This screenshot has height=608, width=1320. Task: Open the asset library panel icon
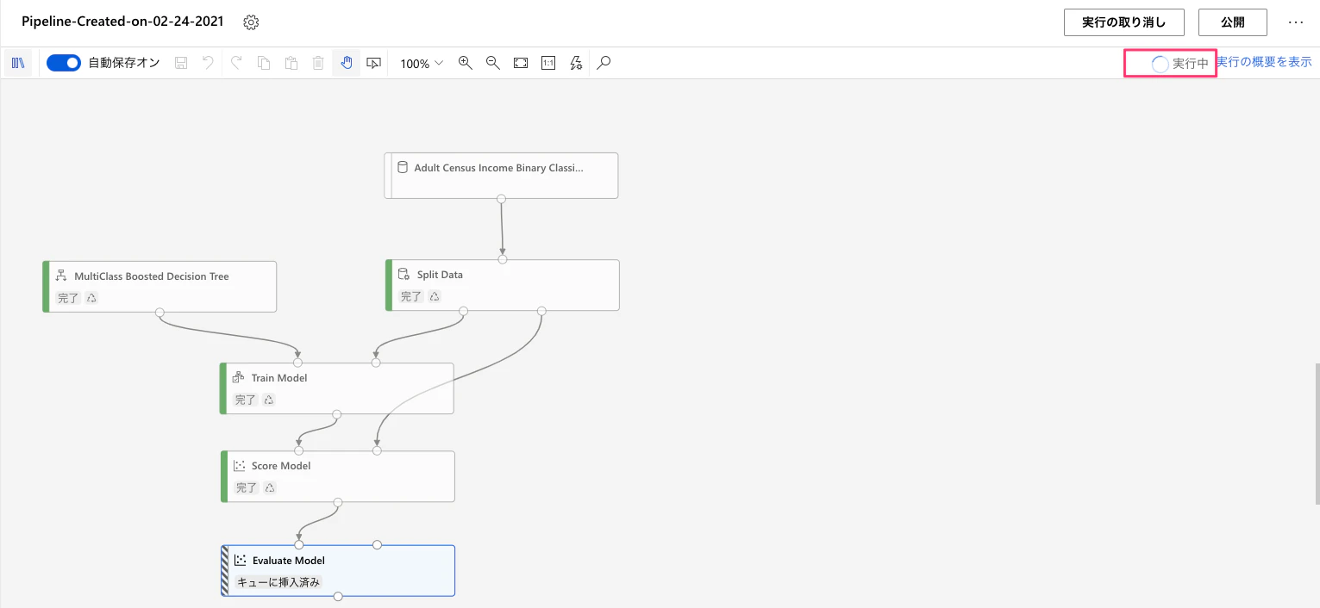point(17,63)
